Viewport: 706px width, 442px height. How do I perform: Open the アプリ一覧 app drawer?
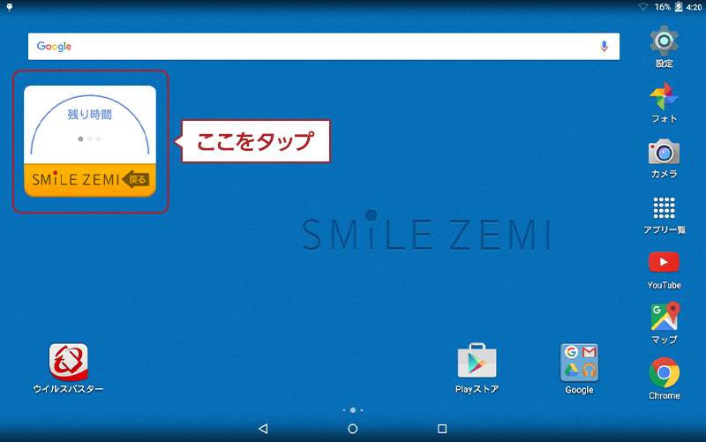(x=665, y=215)
